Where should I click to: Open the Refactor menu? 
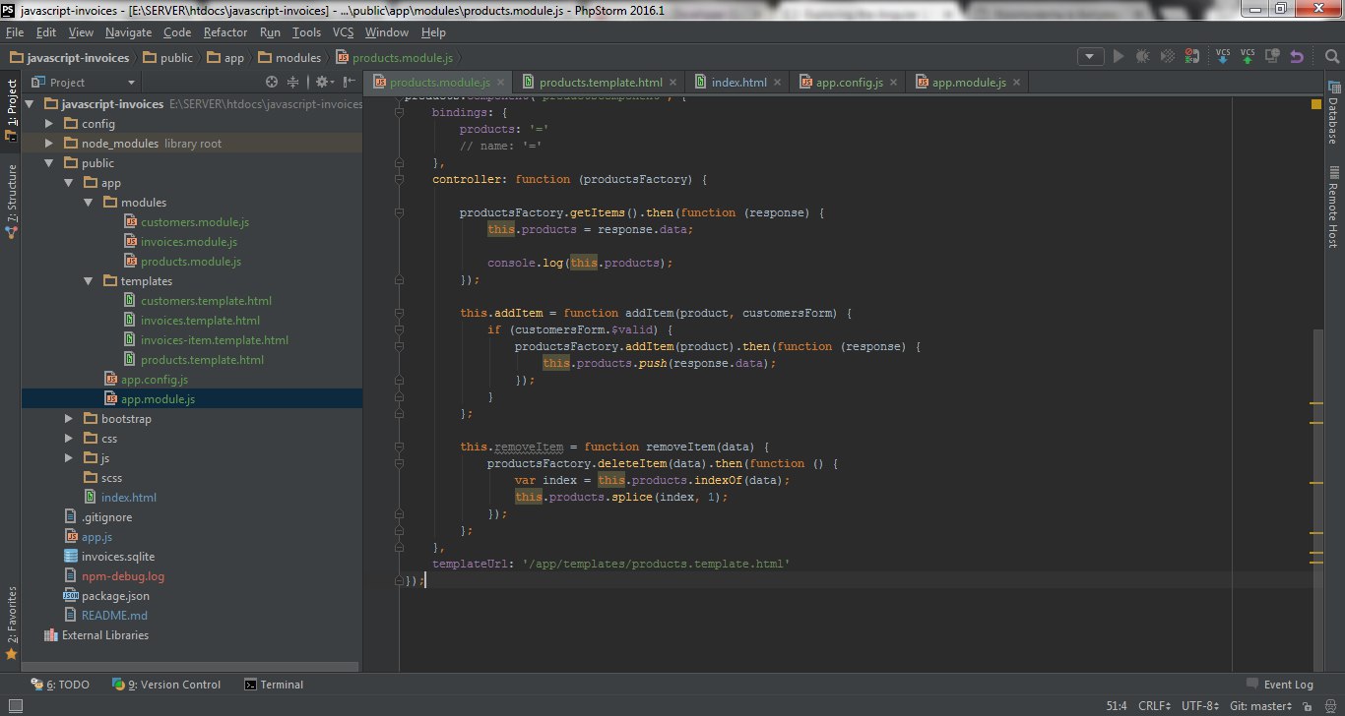[225, 32]
